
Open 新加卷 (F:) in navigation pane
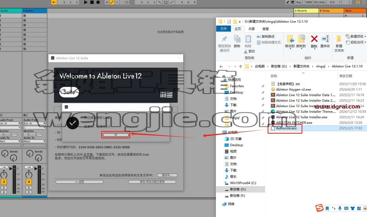237,196
